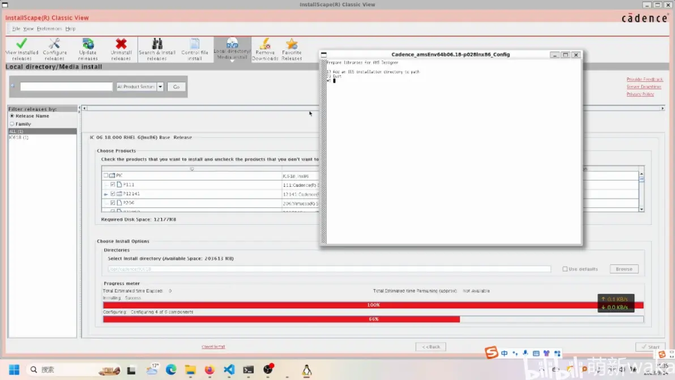Select the Family filter option
Image resolution: width=675 pixels, height=380 pixels.
pyautogui.click(x=12, y=124)
